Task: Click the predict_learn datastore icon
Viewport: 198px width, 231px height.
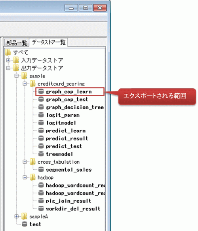Action: (41, 131)
